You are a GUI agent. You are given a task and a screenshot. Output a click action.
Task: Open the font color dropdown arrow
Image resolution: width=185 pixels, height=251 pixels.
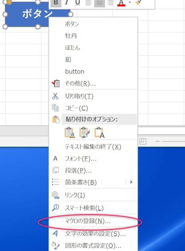[130, 2]
